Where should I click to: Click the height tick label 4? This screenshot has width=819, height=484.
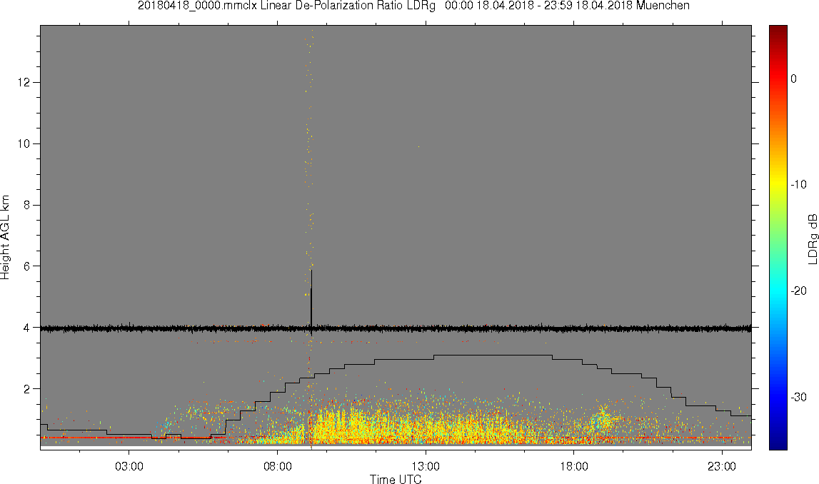point(26,328)
